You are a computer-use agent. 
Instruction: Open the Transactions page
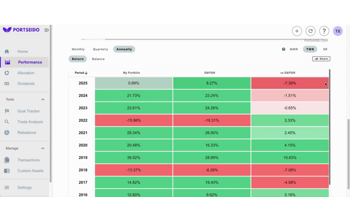click(x=28, y=160)
